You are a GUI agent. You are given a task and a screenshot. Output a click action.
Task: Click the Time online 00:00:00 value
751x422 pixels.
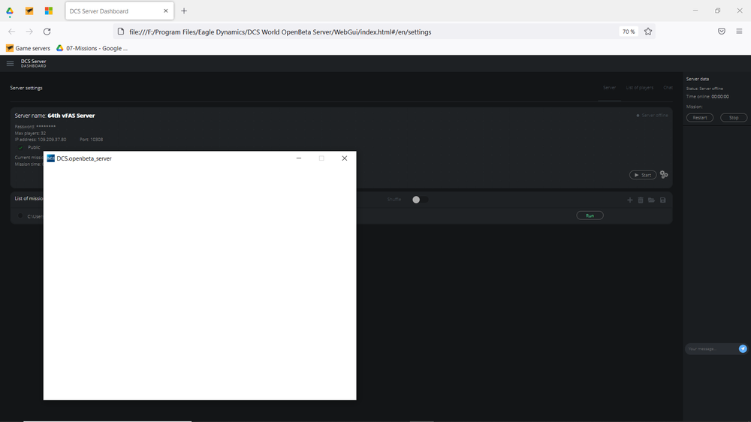(x=720, y=97)
